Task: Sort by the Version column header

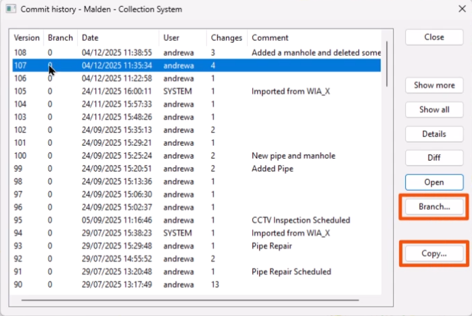Action: [x=27, y=38]
